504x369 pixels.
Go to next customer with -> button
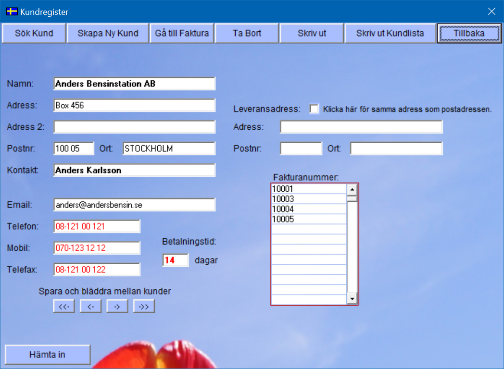tap(117, 306)
